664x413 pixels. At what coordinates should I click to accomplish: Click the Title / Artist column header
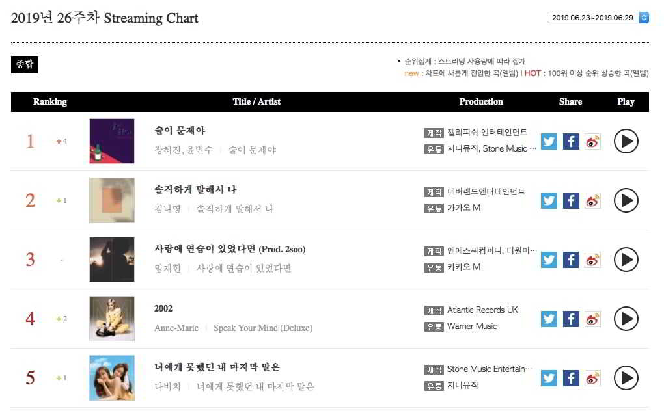coord(256,101)
